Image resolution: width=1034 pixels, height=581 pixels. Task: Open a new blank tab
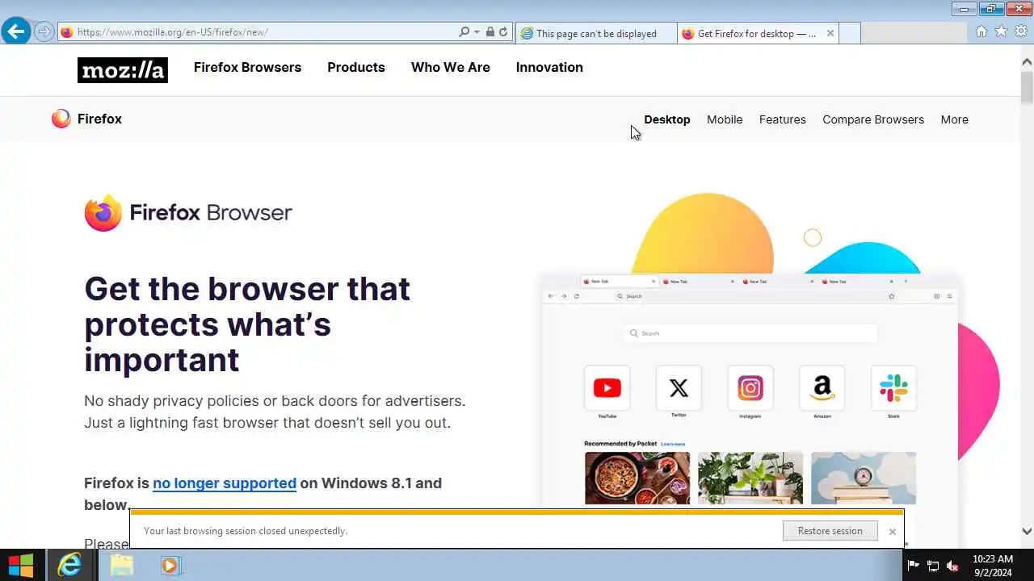pos(850,33)
